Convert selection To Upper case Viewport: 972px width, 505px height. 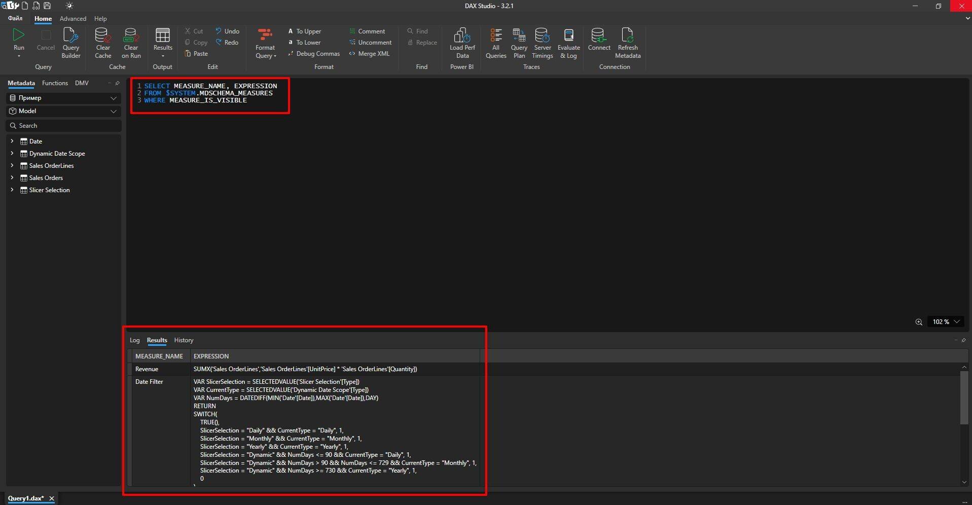point(305,31)
